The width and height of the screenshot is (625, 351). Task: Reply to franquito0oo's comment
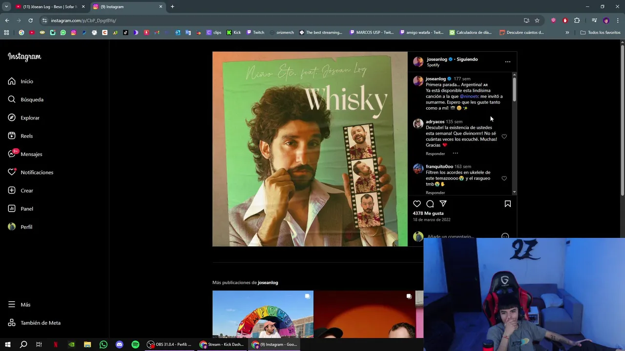(435, 193)
